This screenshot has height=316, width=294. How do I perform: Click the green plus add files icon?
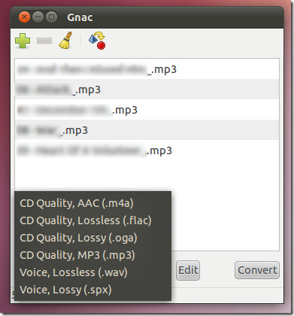(x=23, y=41)
